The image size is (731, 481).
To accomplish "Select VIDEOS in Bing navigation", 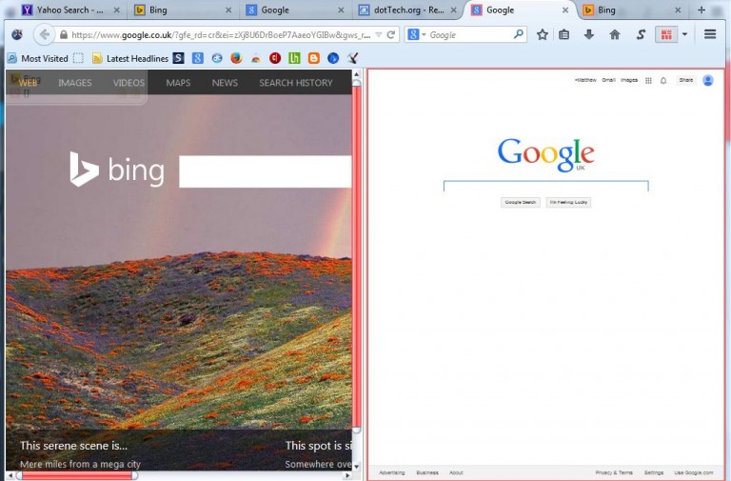I will 128,83.
